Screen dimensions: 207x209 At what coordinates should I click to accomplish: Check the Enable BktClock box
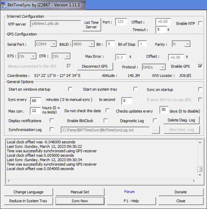[106, 120]
